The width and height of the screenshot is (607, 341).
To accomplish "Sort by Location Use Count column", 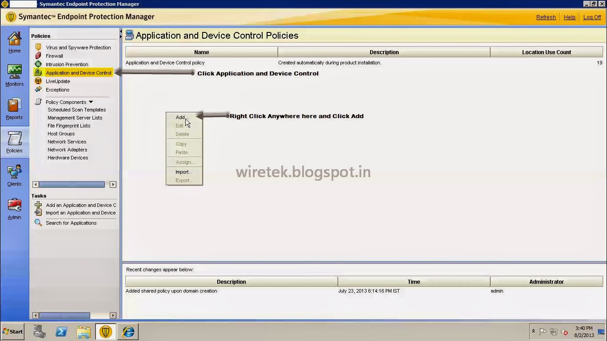I will coord(546,52).
